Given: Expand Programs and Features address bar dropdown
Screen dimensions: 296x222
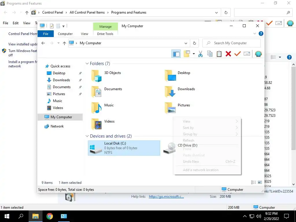Looking at the screenshot, I should coord(217,13).
